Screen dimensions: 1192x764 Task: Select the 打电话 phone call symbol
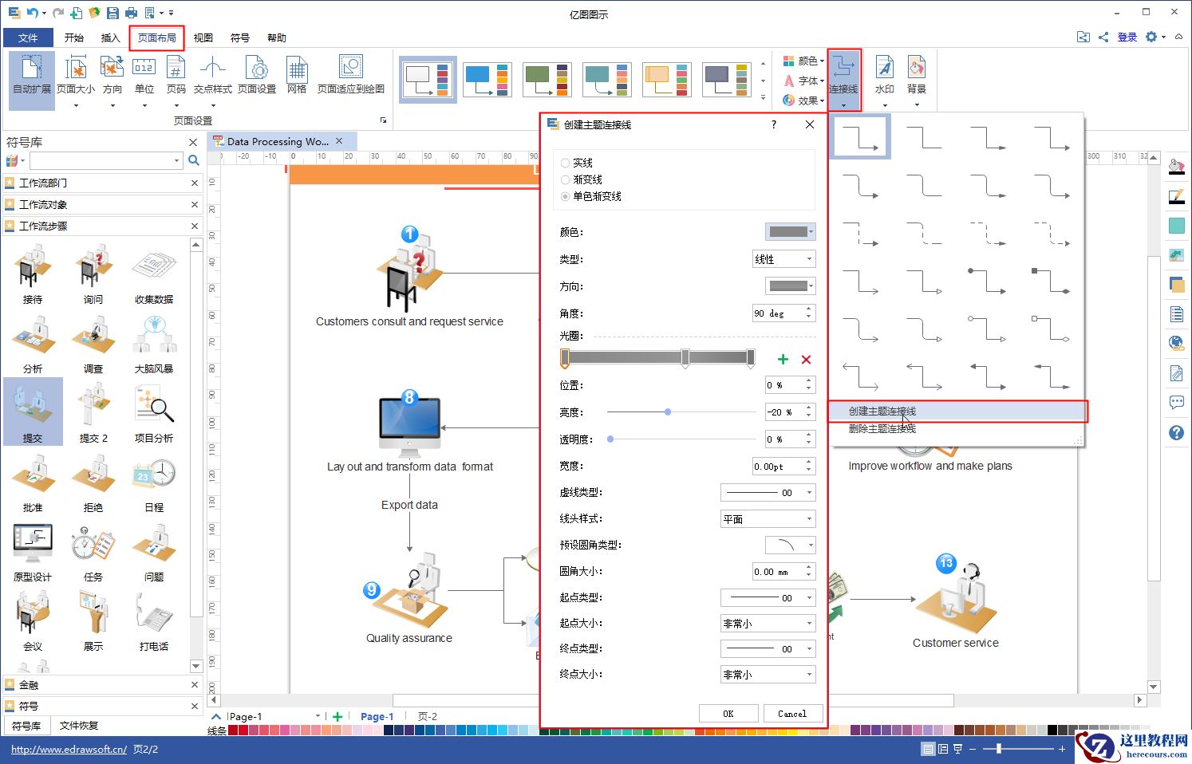[154, 622]
